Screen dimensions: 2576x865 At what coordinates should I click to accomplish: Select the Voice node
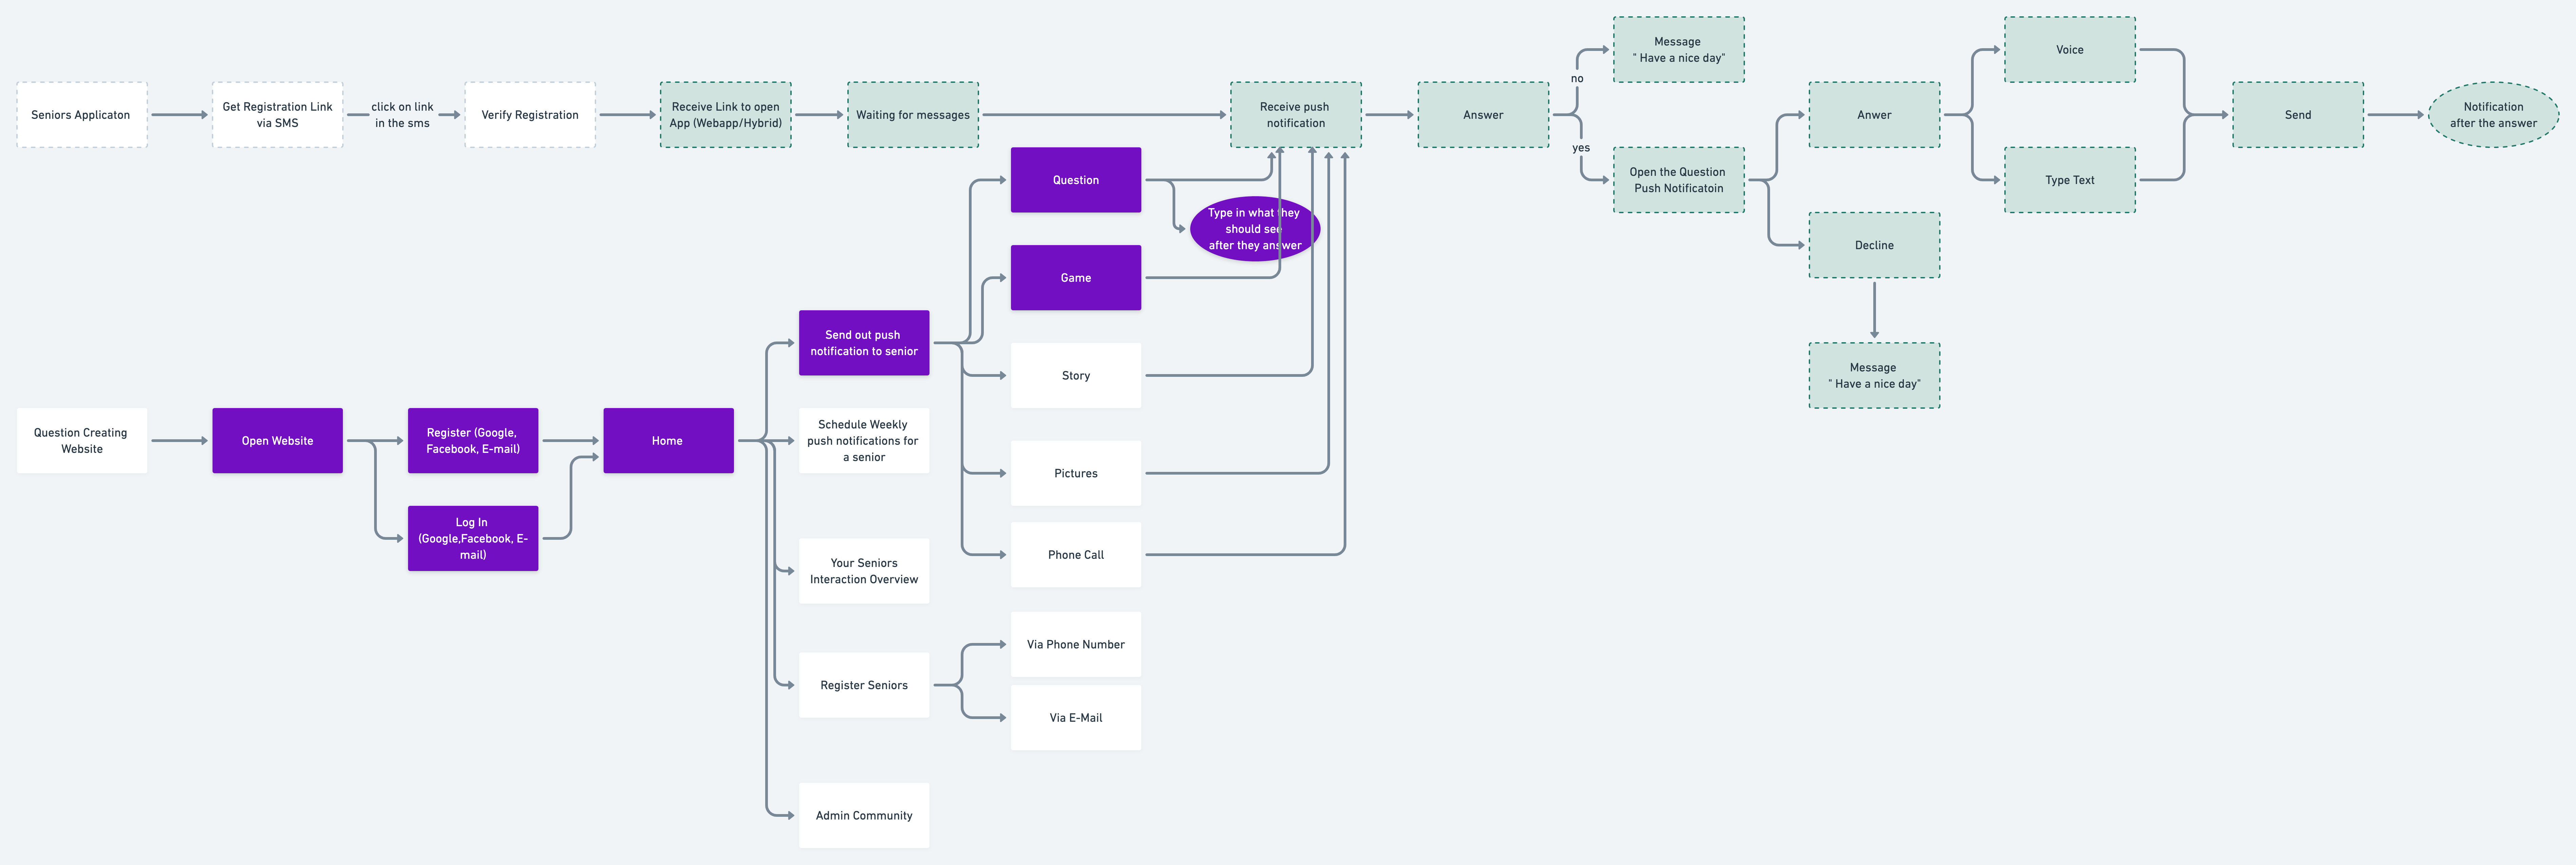point(2070,50)
